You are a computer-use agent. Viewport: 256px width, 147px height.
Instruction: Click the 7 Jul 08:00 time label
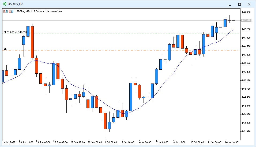tap(162, 142)
